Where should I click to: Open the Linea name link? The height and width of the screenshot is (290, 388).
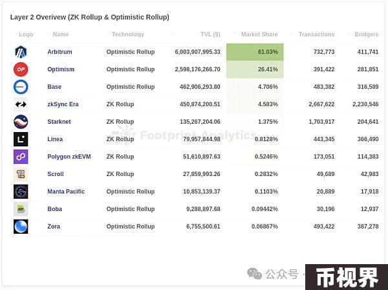(x=55, y=139)
